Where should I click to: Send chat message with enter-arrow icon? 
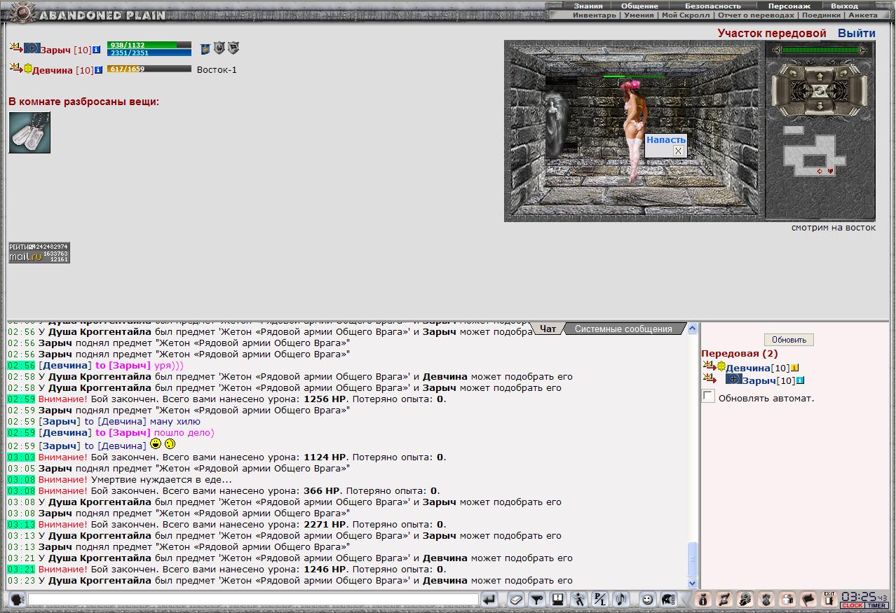490,600
